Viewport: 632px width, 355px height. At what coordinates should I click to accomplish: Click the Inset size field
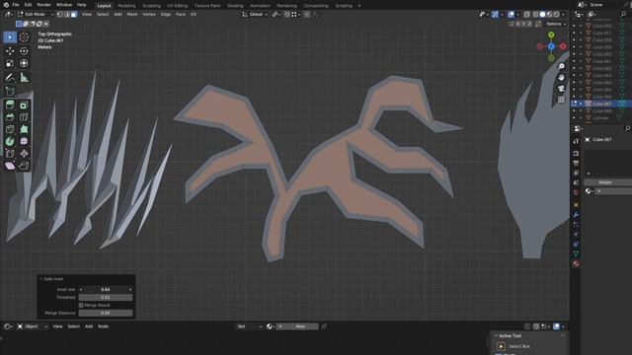[x=106, y=289]
